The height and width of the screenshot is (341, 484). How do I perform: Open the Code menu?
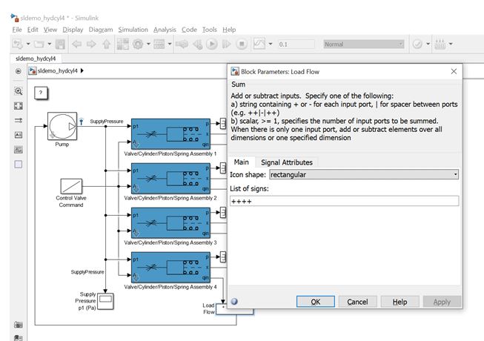pyautogui.click(x=189, y=30)
